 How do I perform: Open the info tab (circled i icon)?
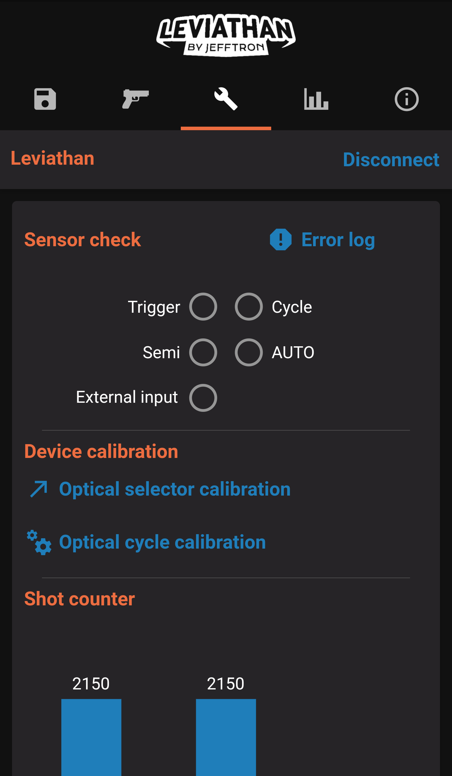tap(406, 99)
